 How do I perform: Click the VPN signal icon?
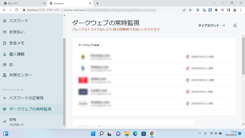[x=5, y=121]
